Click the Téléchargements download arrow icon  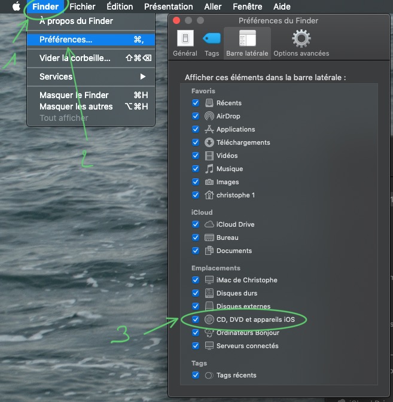tap(209, 142)
